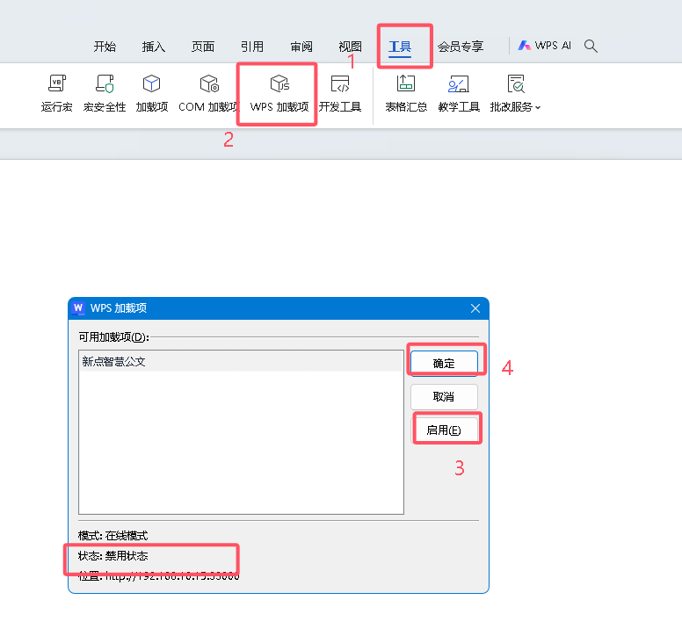Open Teaching Tools (教学工具)
The height and width of the screenshot is (629, 682).
[x=459, y=93]
